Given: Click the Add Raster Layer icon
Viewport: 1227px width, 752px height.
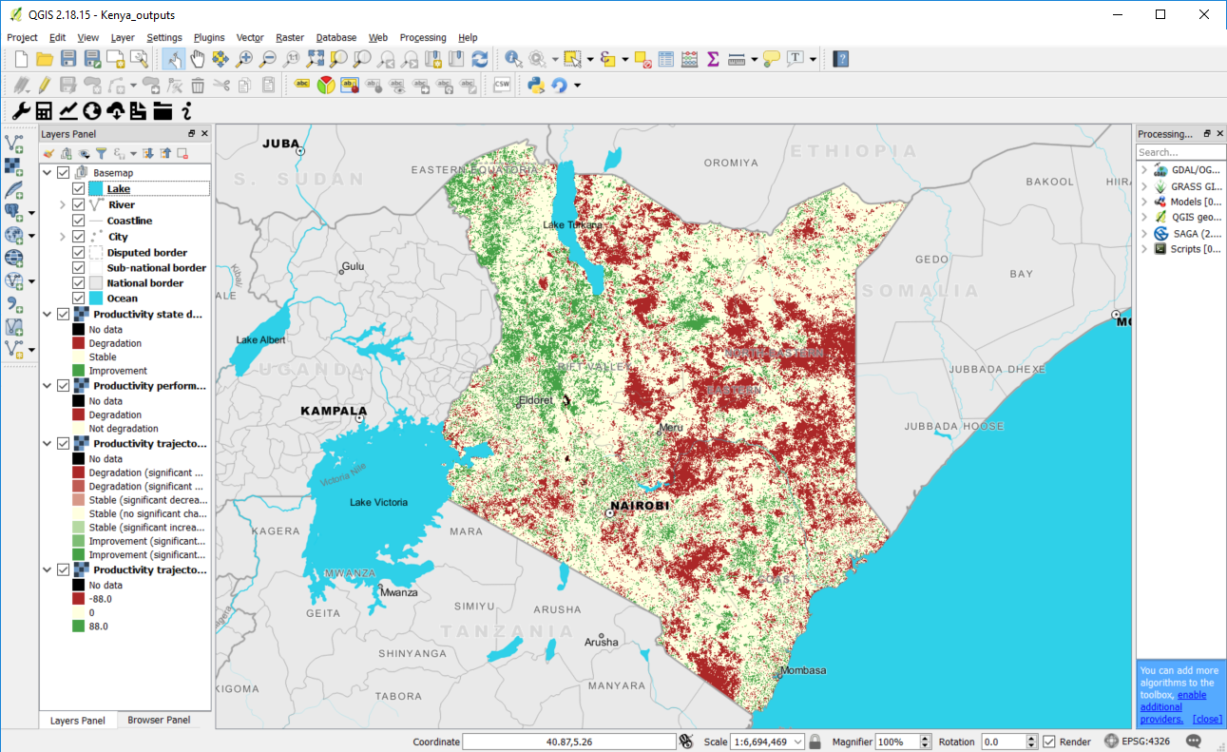Looking at the screenshot, I should 14,165.
